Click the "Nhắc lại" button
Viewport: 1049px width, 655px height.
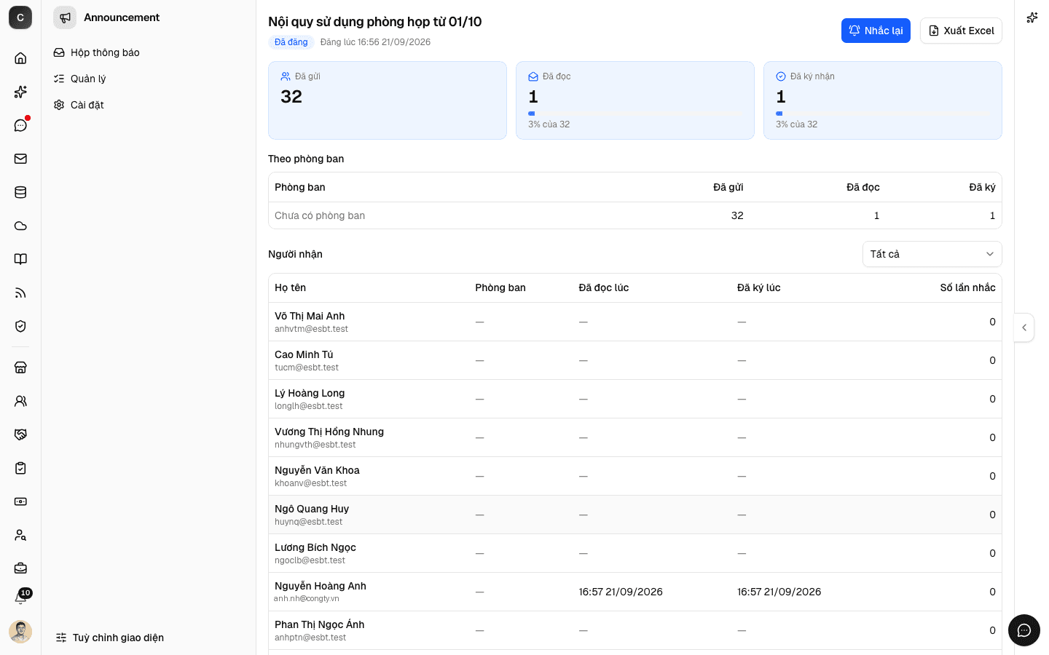coord(876,31)
